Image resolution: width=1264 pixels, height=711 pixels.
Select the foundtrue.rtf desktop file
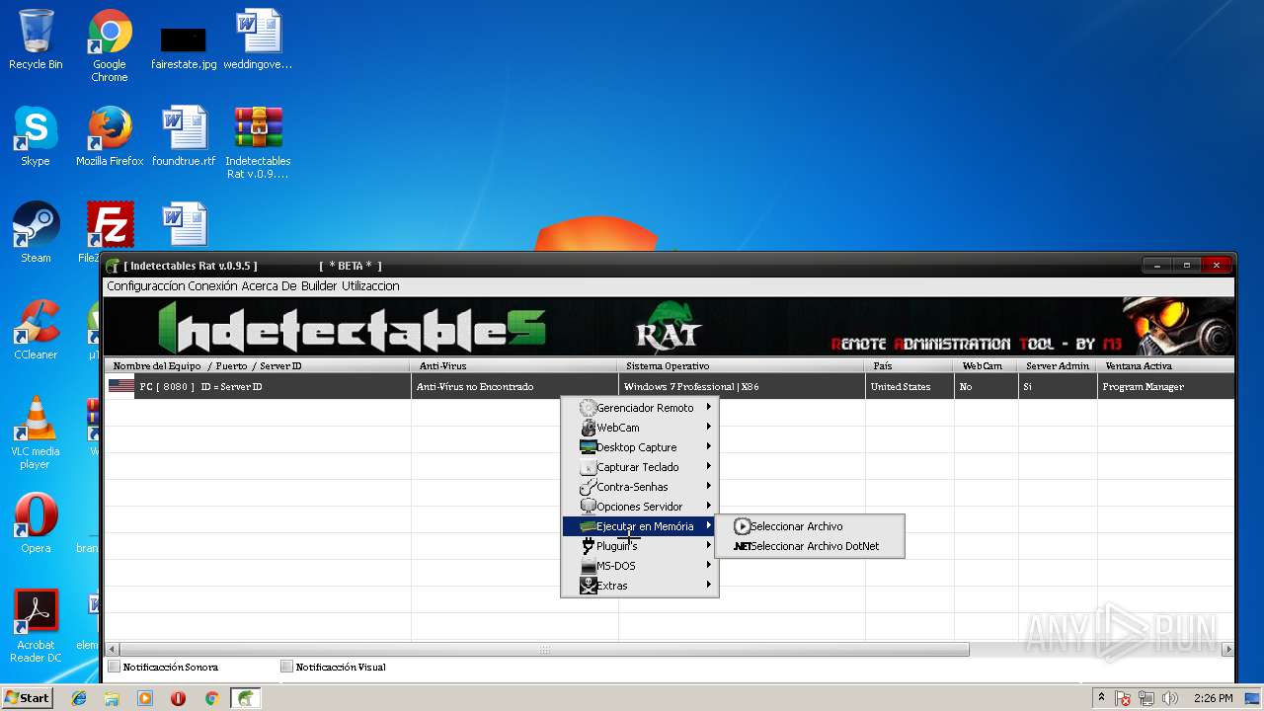(x=184, y=137)
